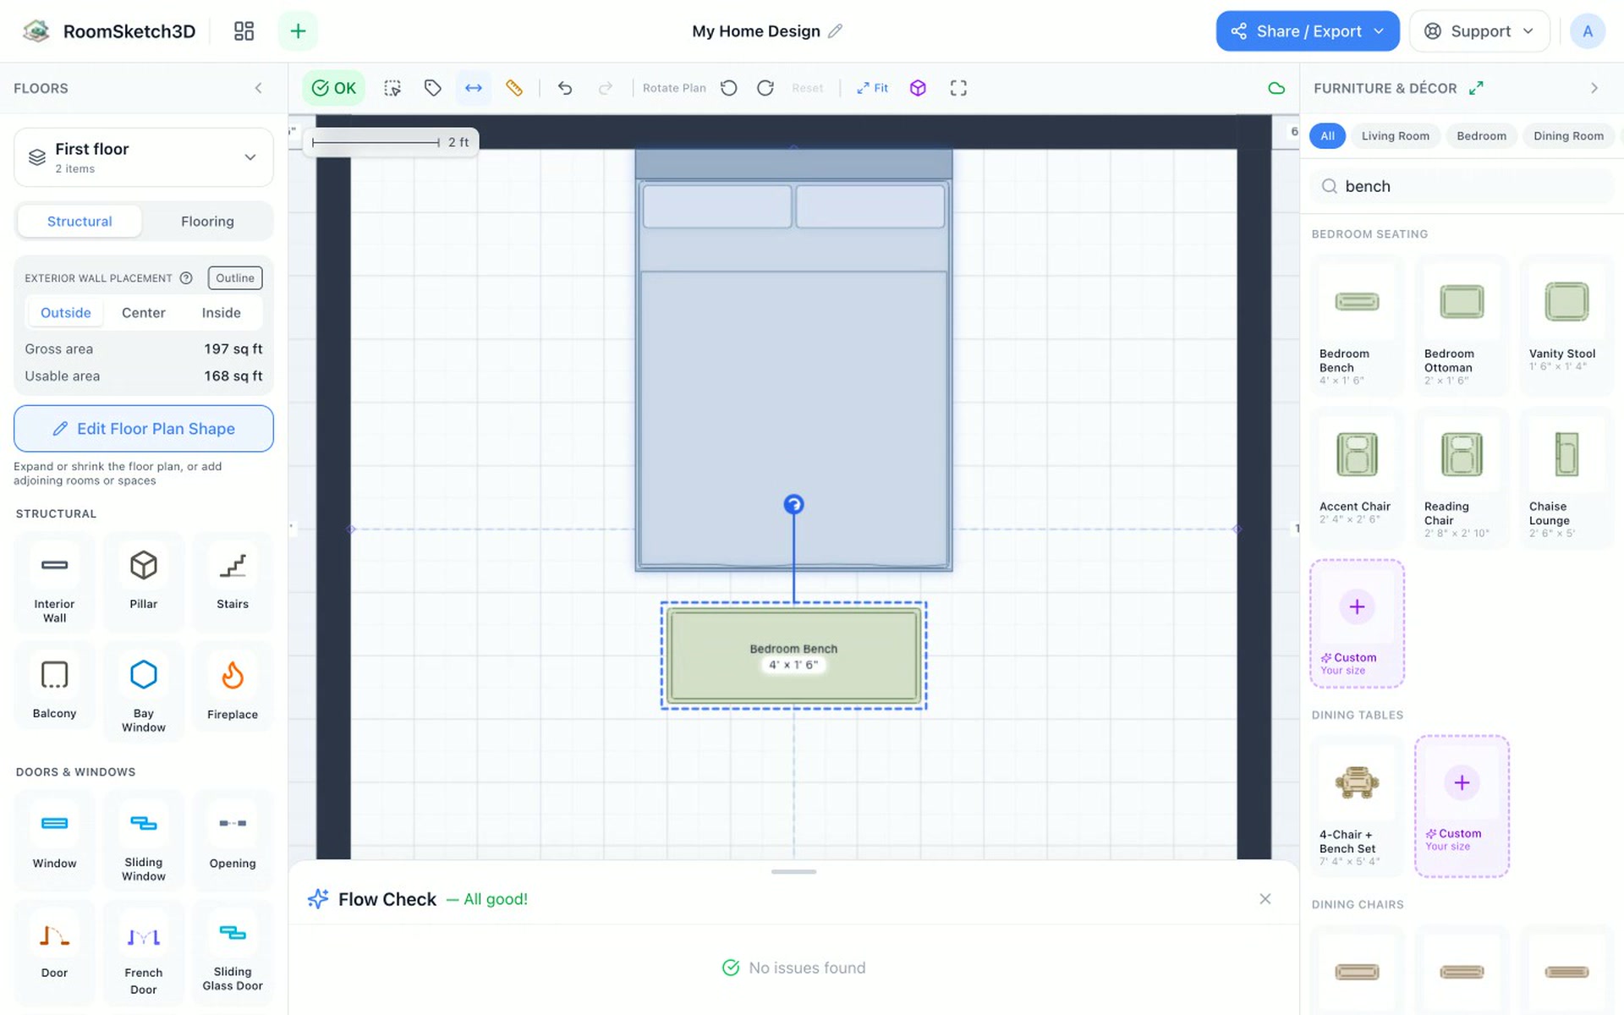The image size is (1624, 1015).
Task: Switch to the Flooring tab
Action: 207,222
